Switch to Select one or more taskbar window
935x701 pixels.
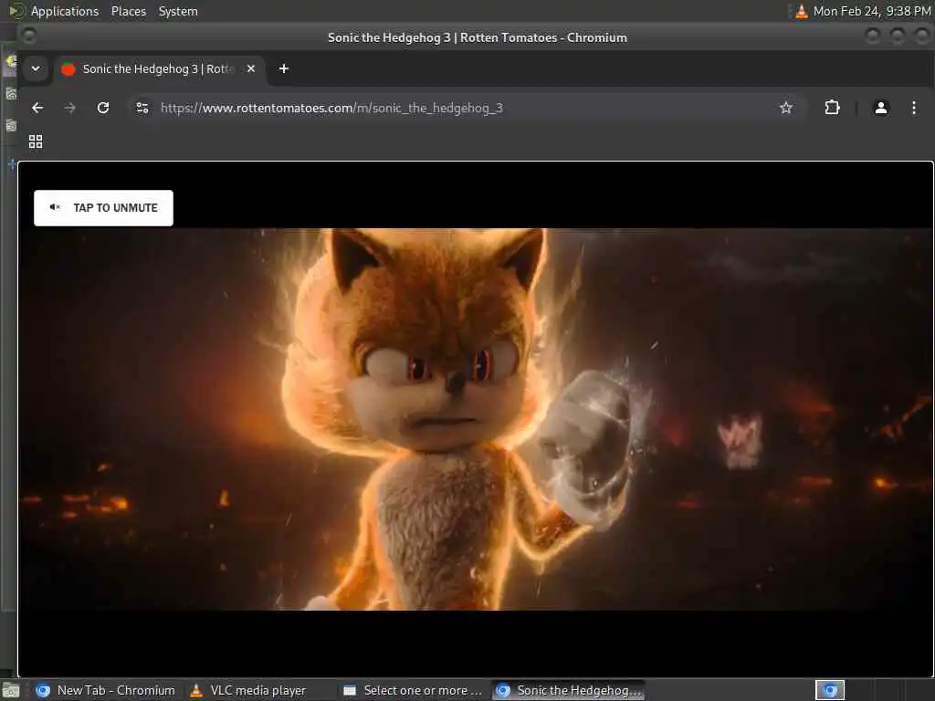pyautogui.click(x=414, y=690)
